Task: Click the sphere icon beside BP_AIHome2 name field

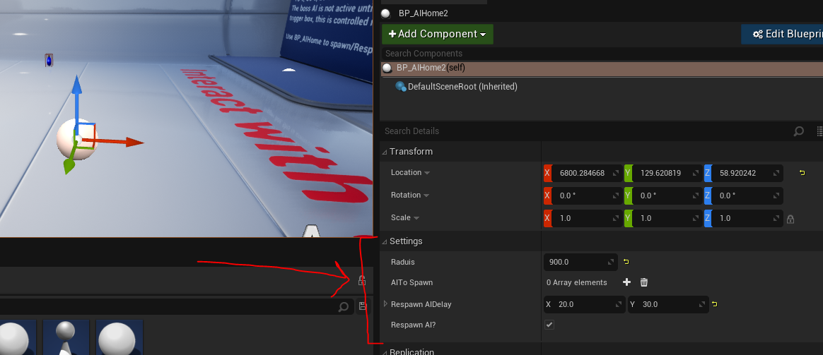Action: click(386, 13)
